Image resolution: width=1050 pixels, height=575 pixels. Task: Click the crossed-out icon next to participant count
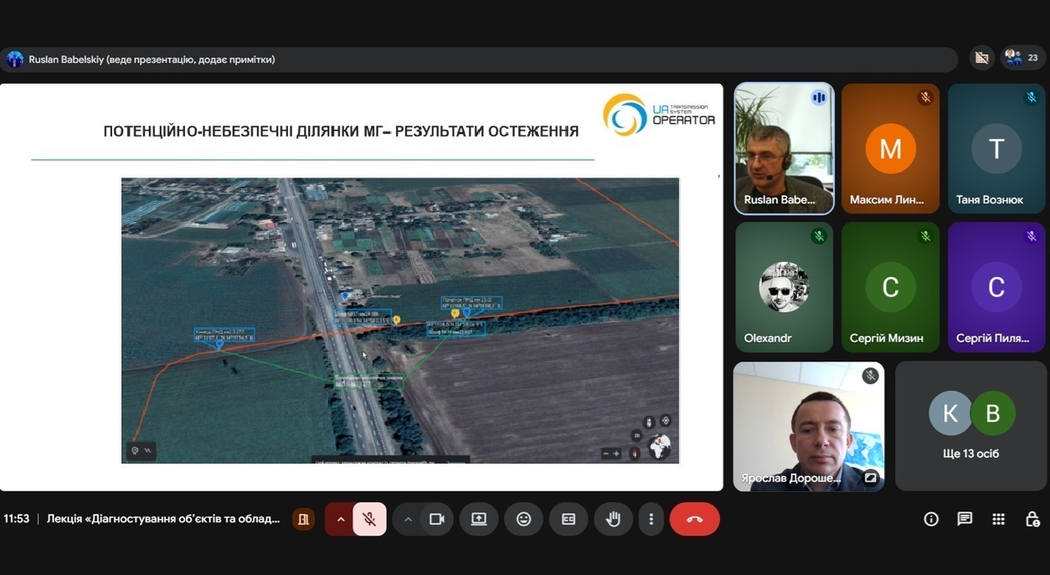(x=982, y=58)
